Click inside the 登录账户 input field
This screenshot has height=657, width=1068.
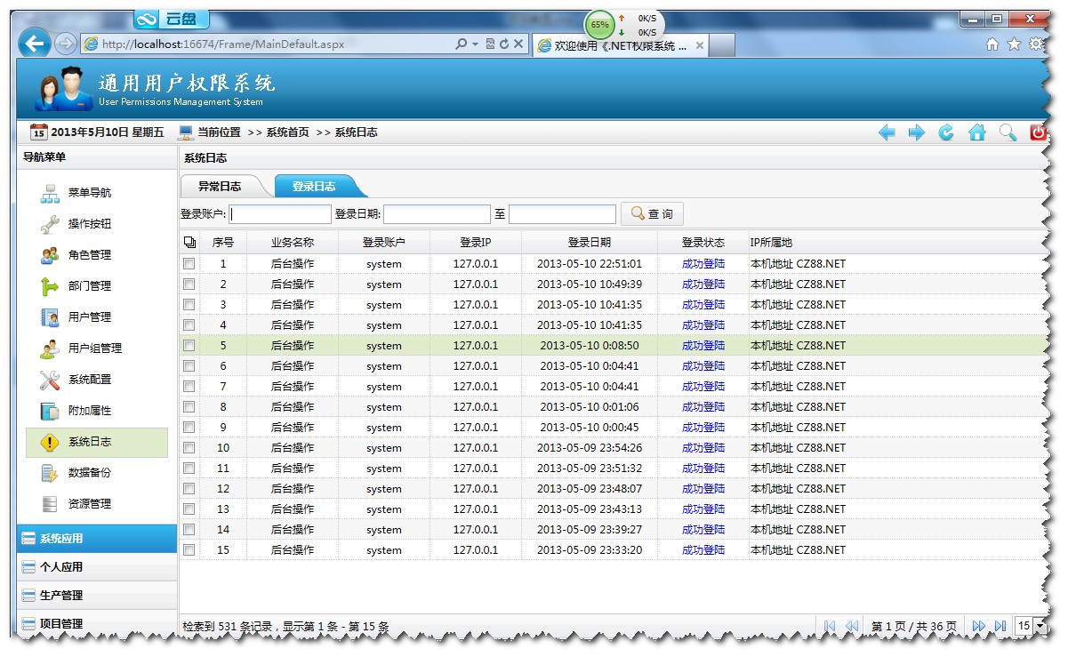pyautogui.click(x=280, y=213)
